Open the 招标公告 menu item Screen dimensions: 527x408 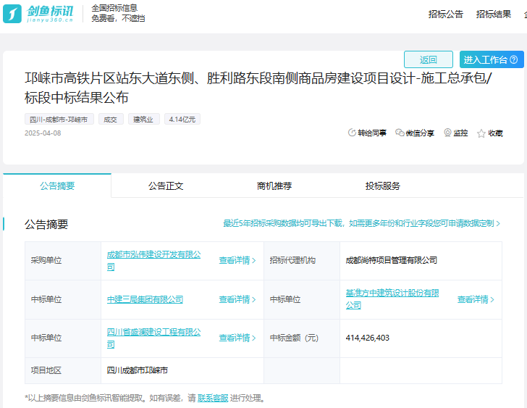(x=446, y=14)
